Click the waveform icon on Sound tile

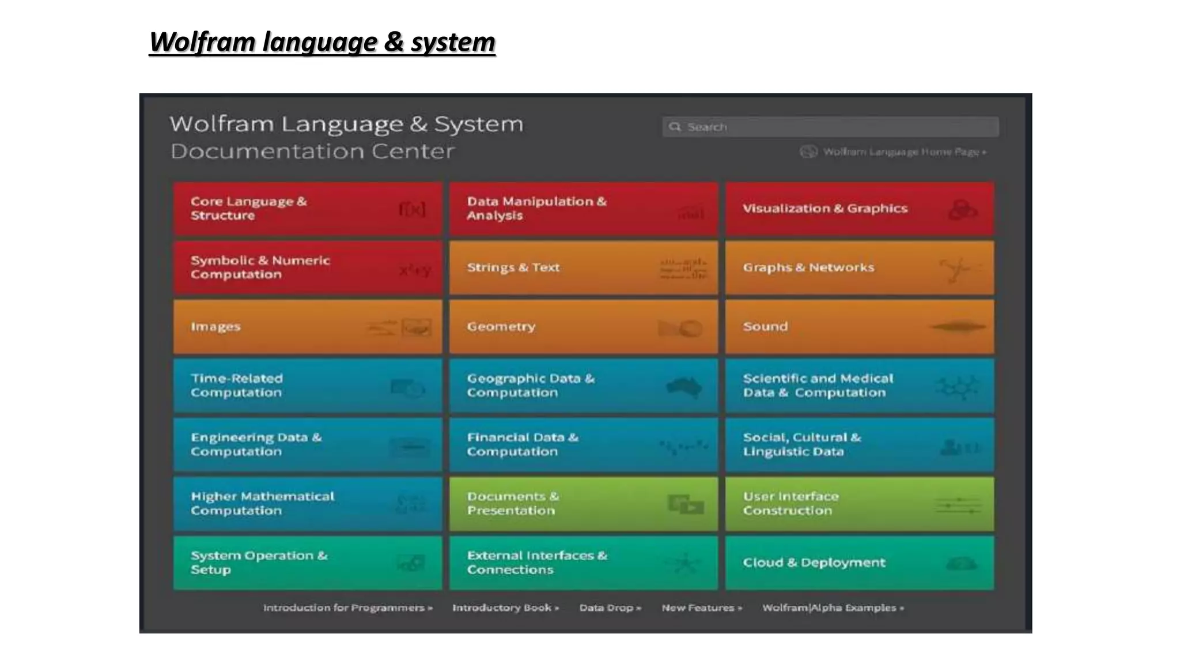coord(958,327)
